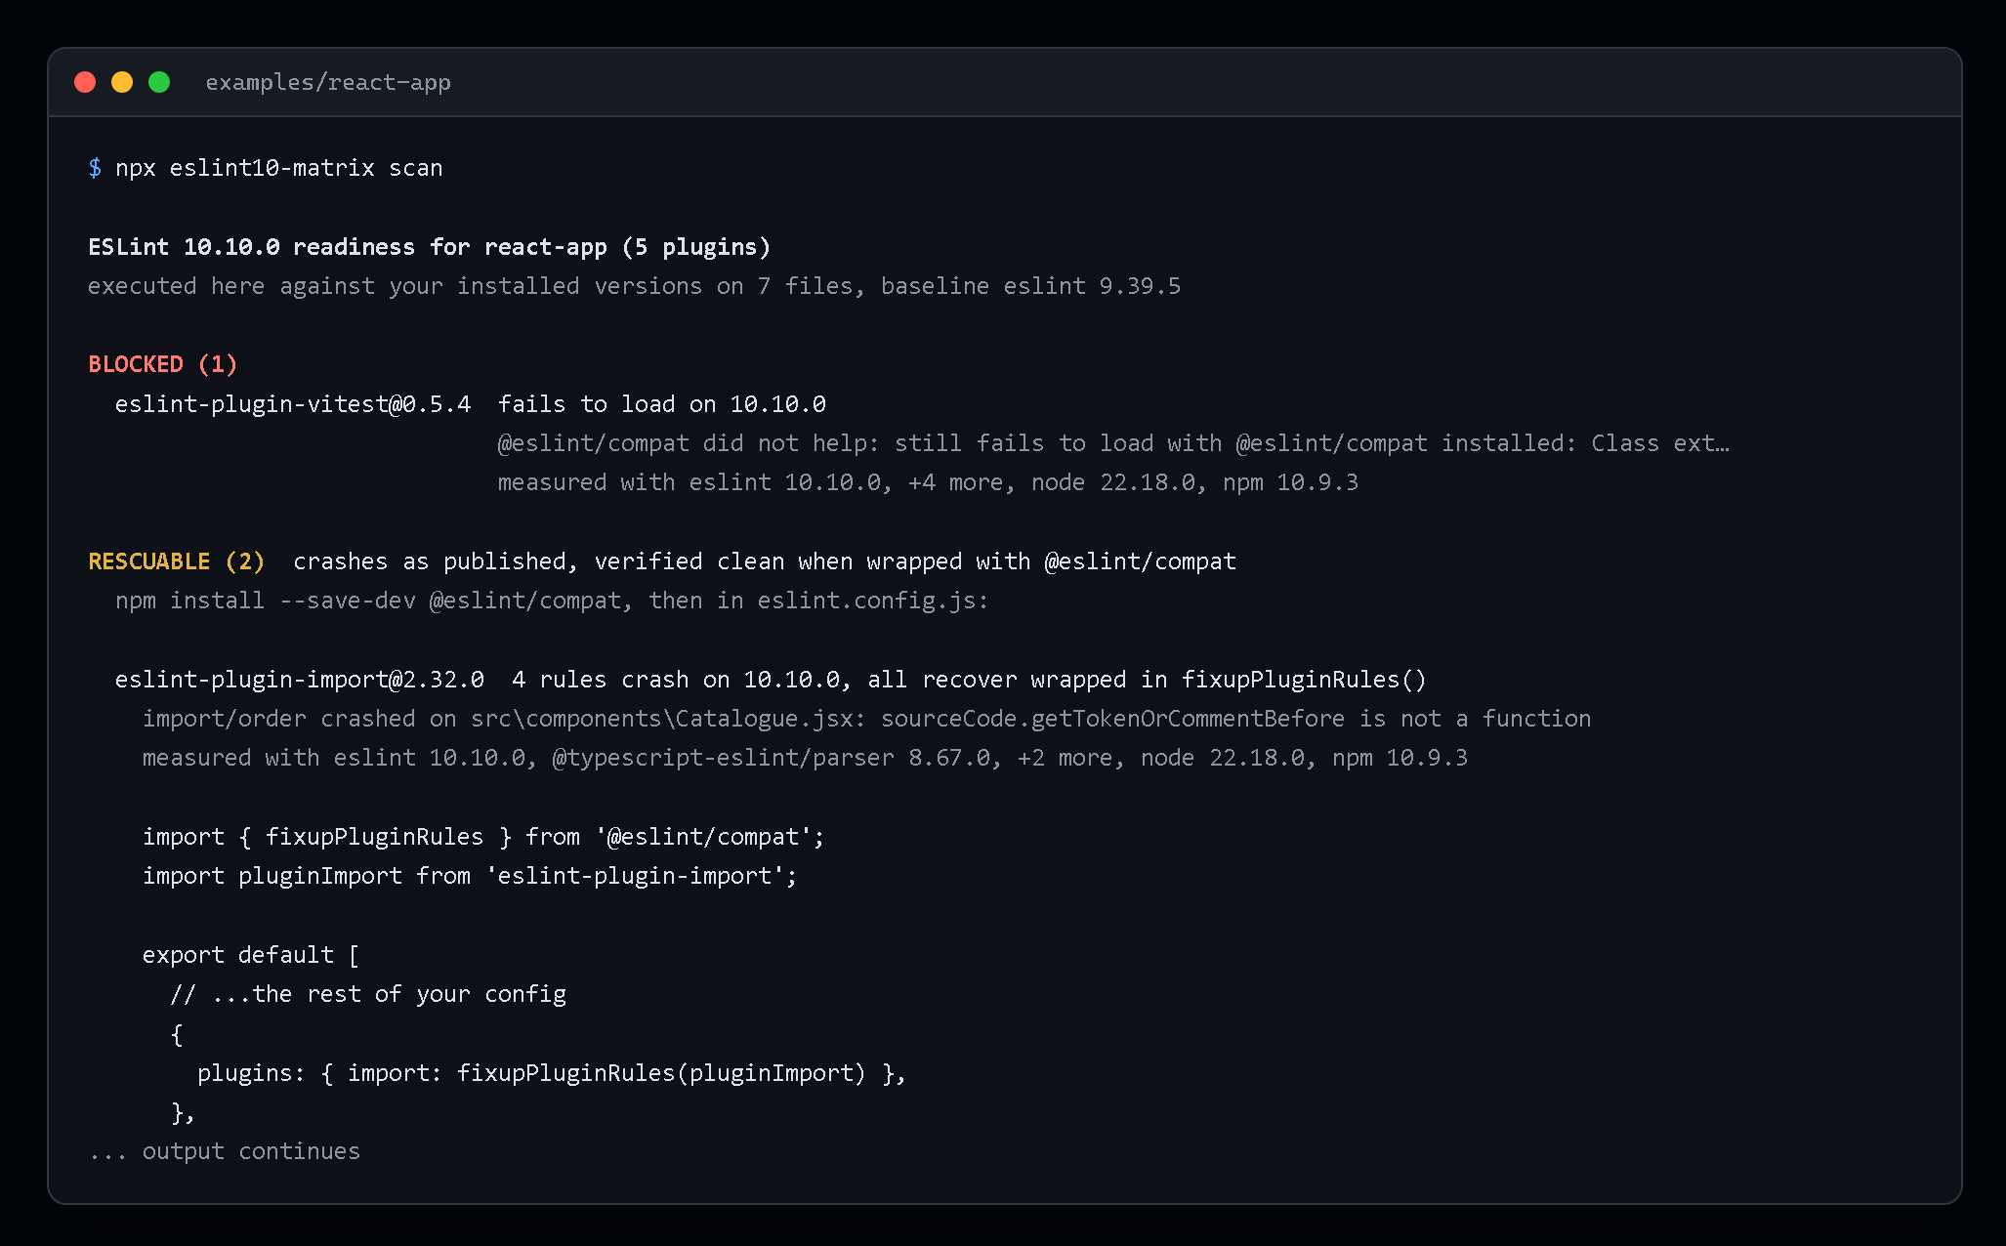Click the blue $ prompt symbol
Screen dimensions: 2006x1246
[x=95, y=168]
